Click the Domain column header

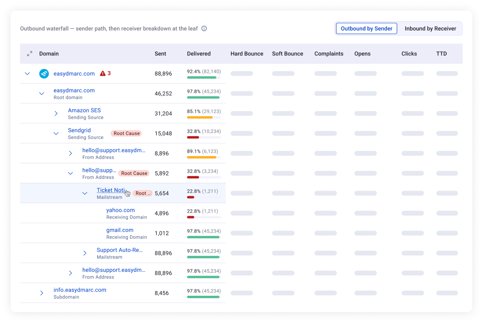[49, 54]
